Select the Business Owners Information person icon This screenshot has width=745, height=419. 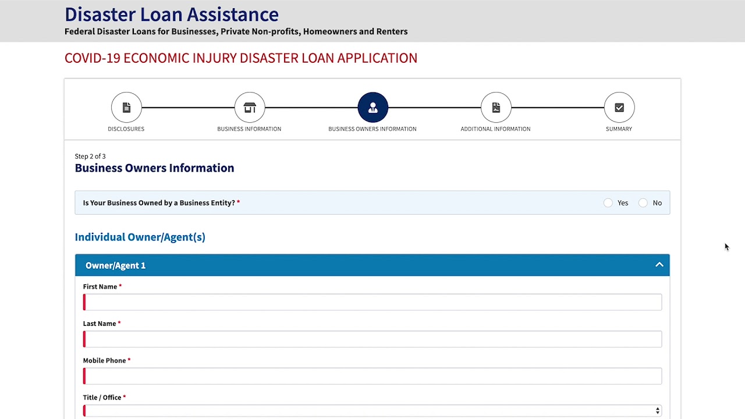pos(373,108)
